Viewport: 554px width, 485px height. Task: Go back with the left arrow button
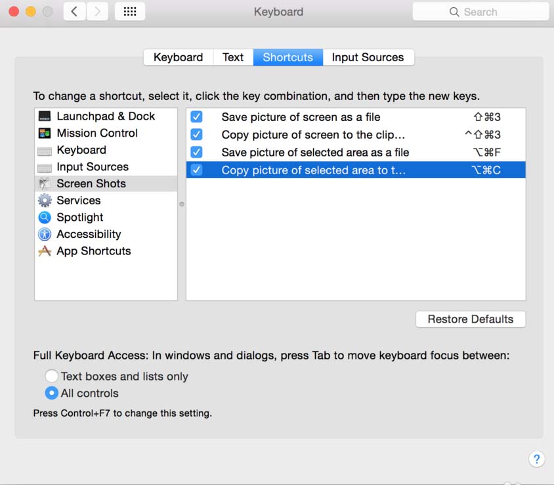point(74,12)
